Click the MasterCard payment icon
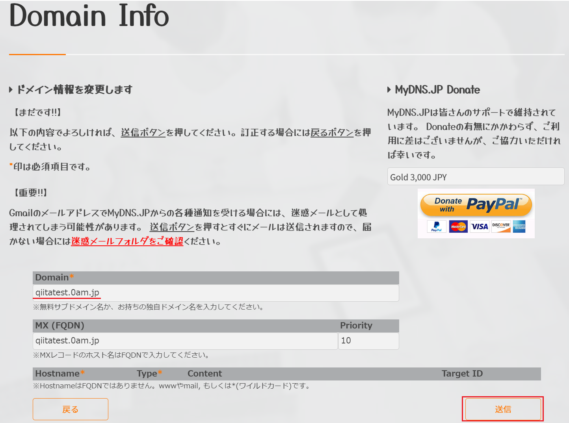The width and height of the screenshot is (569, 423). (x=458, y=226)
